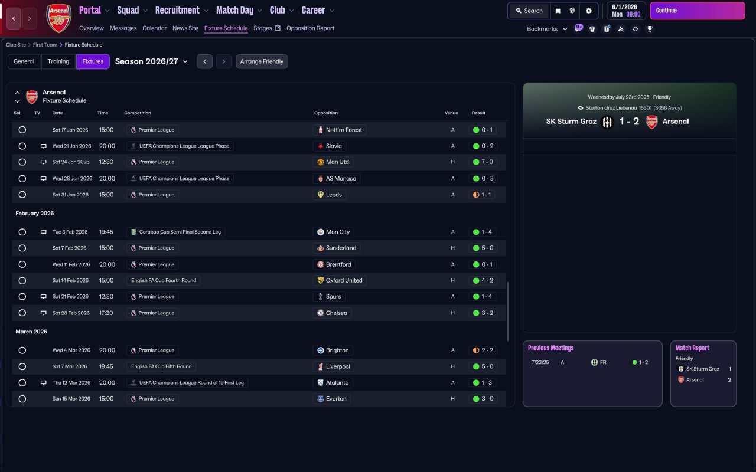The image size is (756, 472).
Task: Expand the Bookmarks dropdown
Action: pos(547,29)
